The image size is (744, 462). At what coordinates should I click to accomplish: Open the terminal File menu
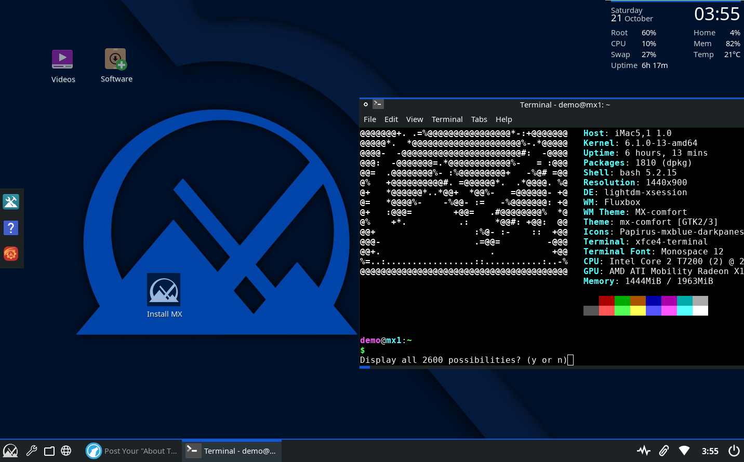(x=370, y=119)
